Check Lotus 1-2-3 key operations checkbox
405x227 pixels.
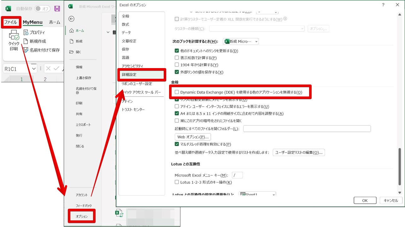(177, 182)
